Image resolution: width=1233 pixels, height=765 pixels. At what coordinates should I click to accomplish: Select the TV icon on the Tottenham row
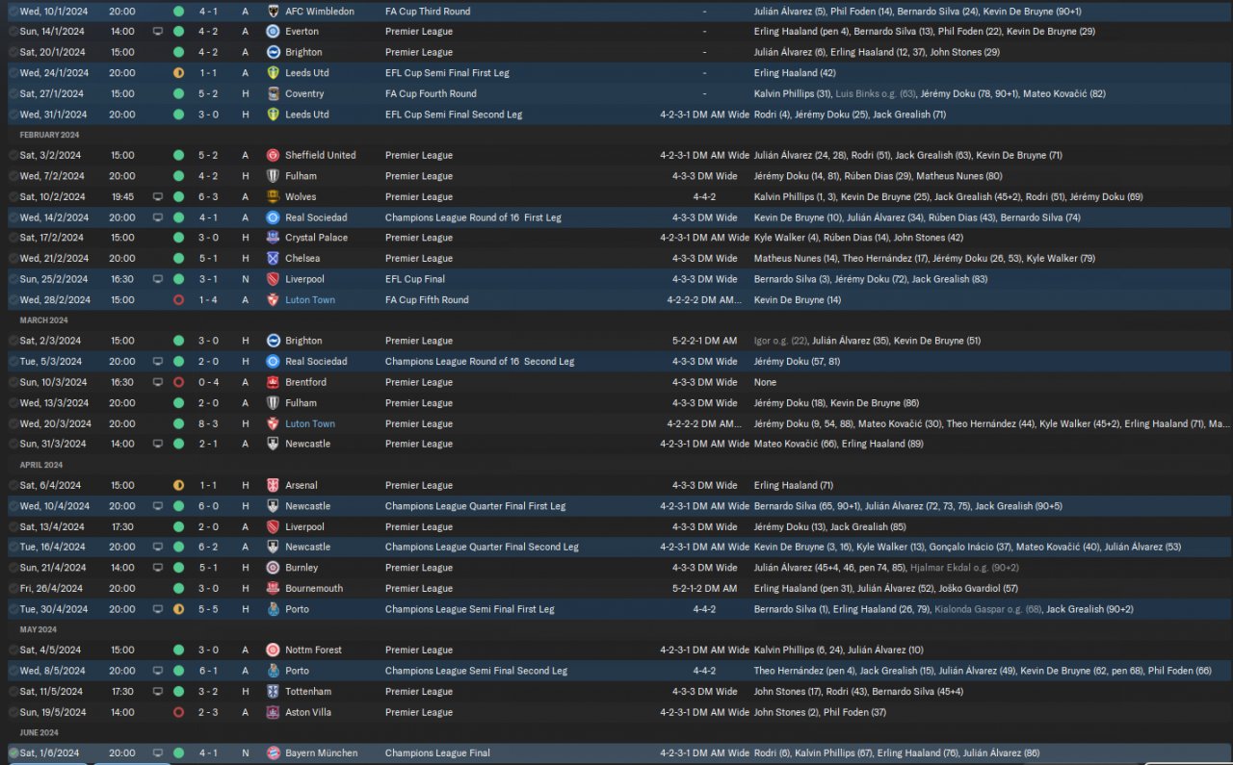158,692
